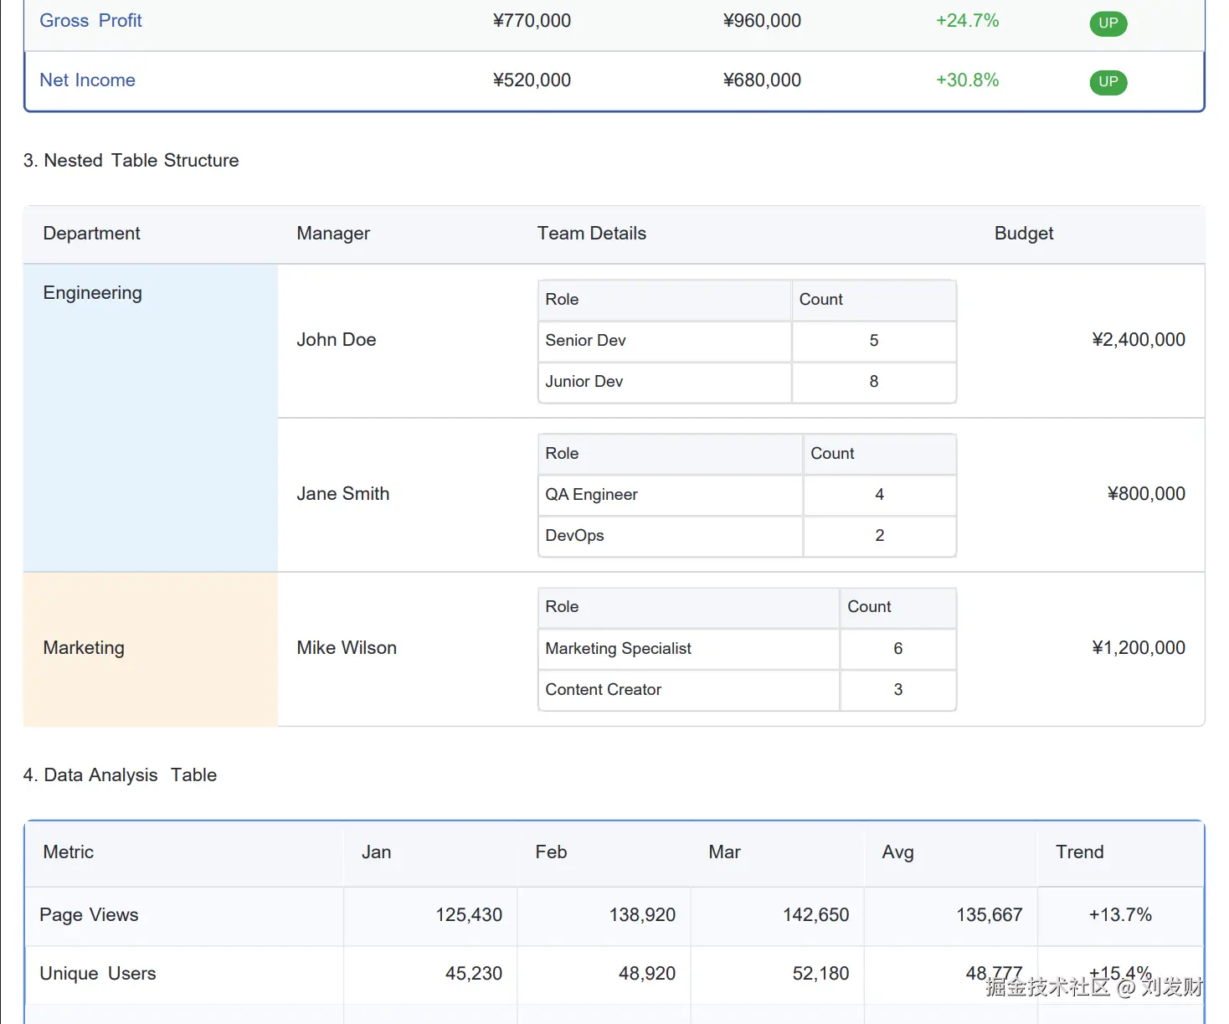Click the UP badge in Net Income row
1229x1024 pixels.
[x=1108, y=82]
